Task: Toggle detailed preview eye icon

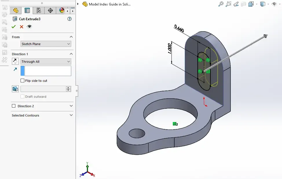Action: (29, 27)
